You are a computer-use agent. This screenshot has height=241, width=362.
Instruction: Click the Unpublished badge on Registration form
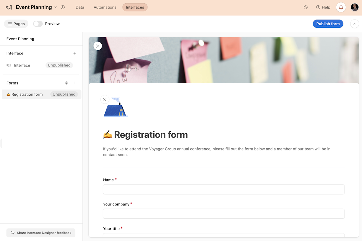64,94
